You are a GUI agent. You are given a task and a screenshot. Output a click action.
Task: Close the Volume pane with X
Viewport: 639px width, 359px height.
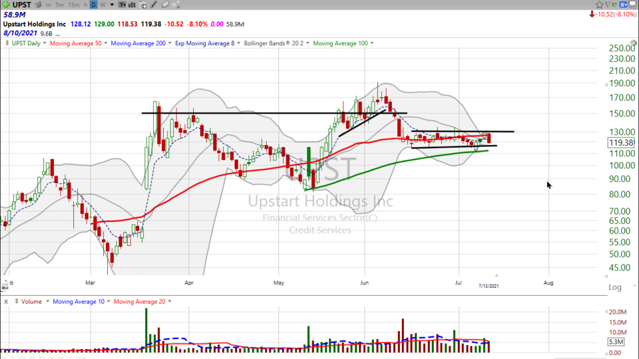pyautogui.click(x=6, y=302)
